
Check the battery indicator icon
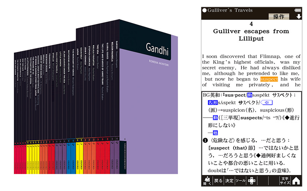(x=298, y=10)
